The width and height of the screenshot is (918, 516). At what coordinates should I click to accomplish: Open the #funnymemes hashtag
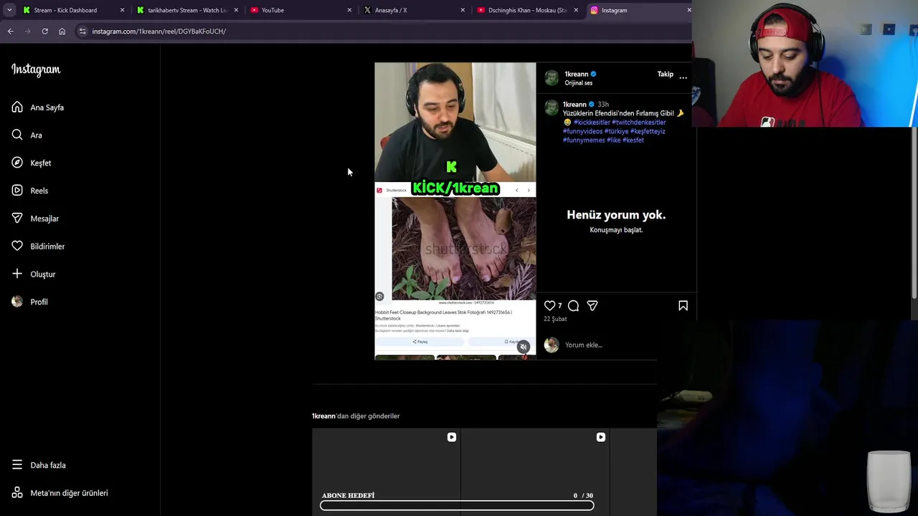584,140
